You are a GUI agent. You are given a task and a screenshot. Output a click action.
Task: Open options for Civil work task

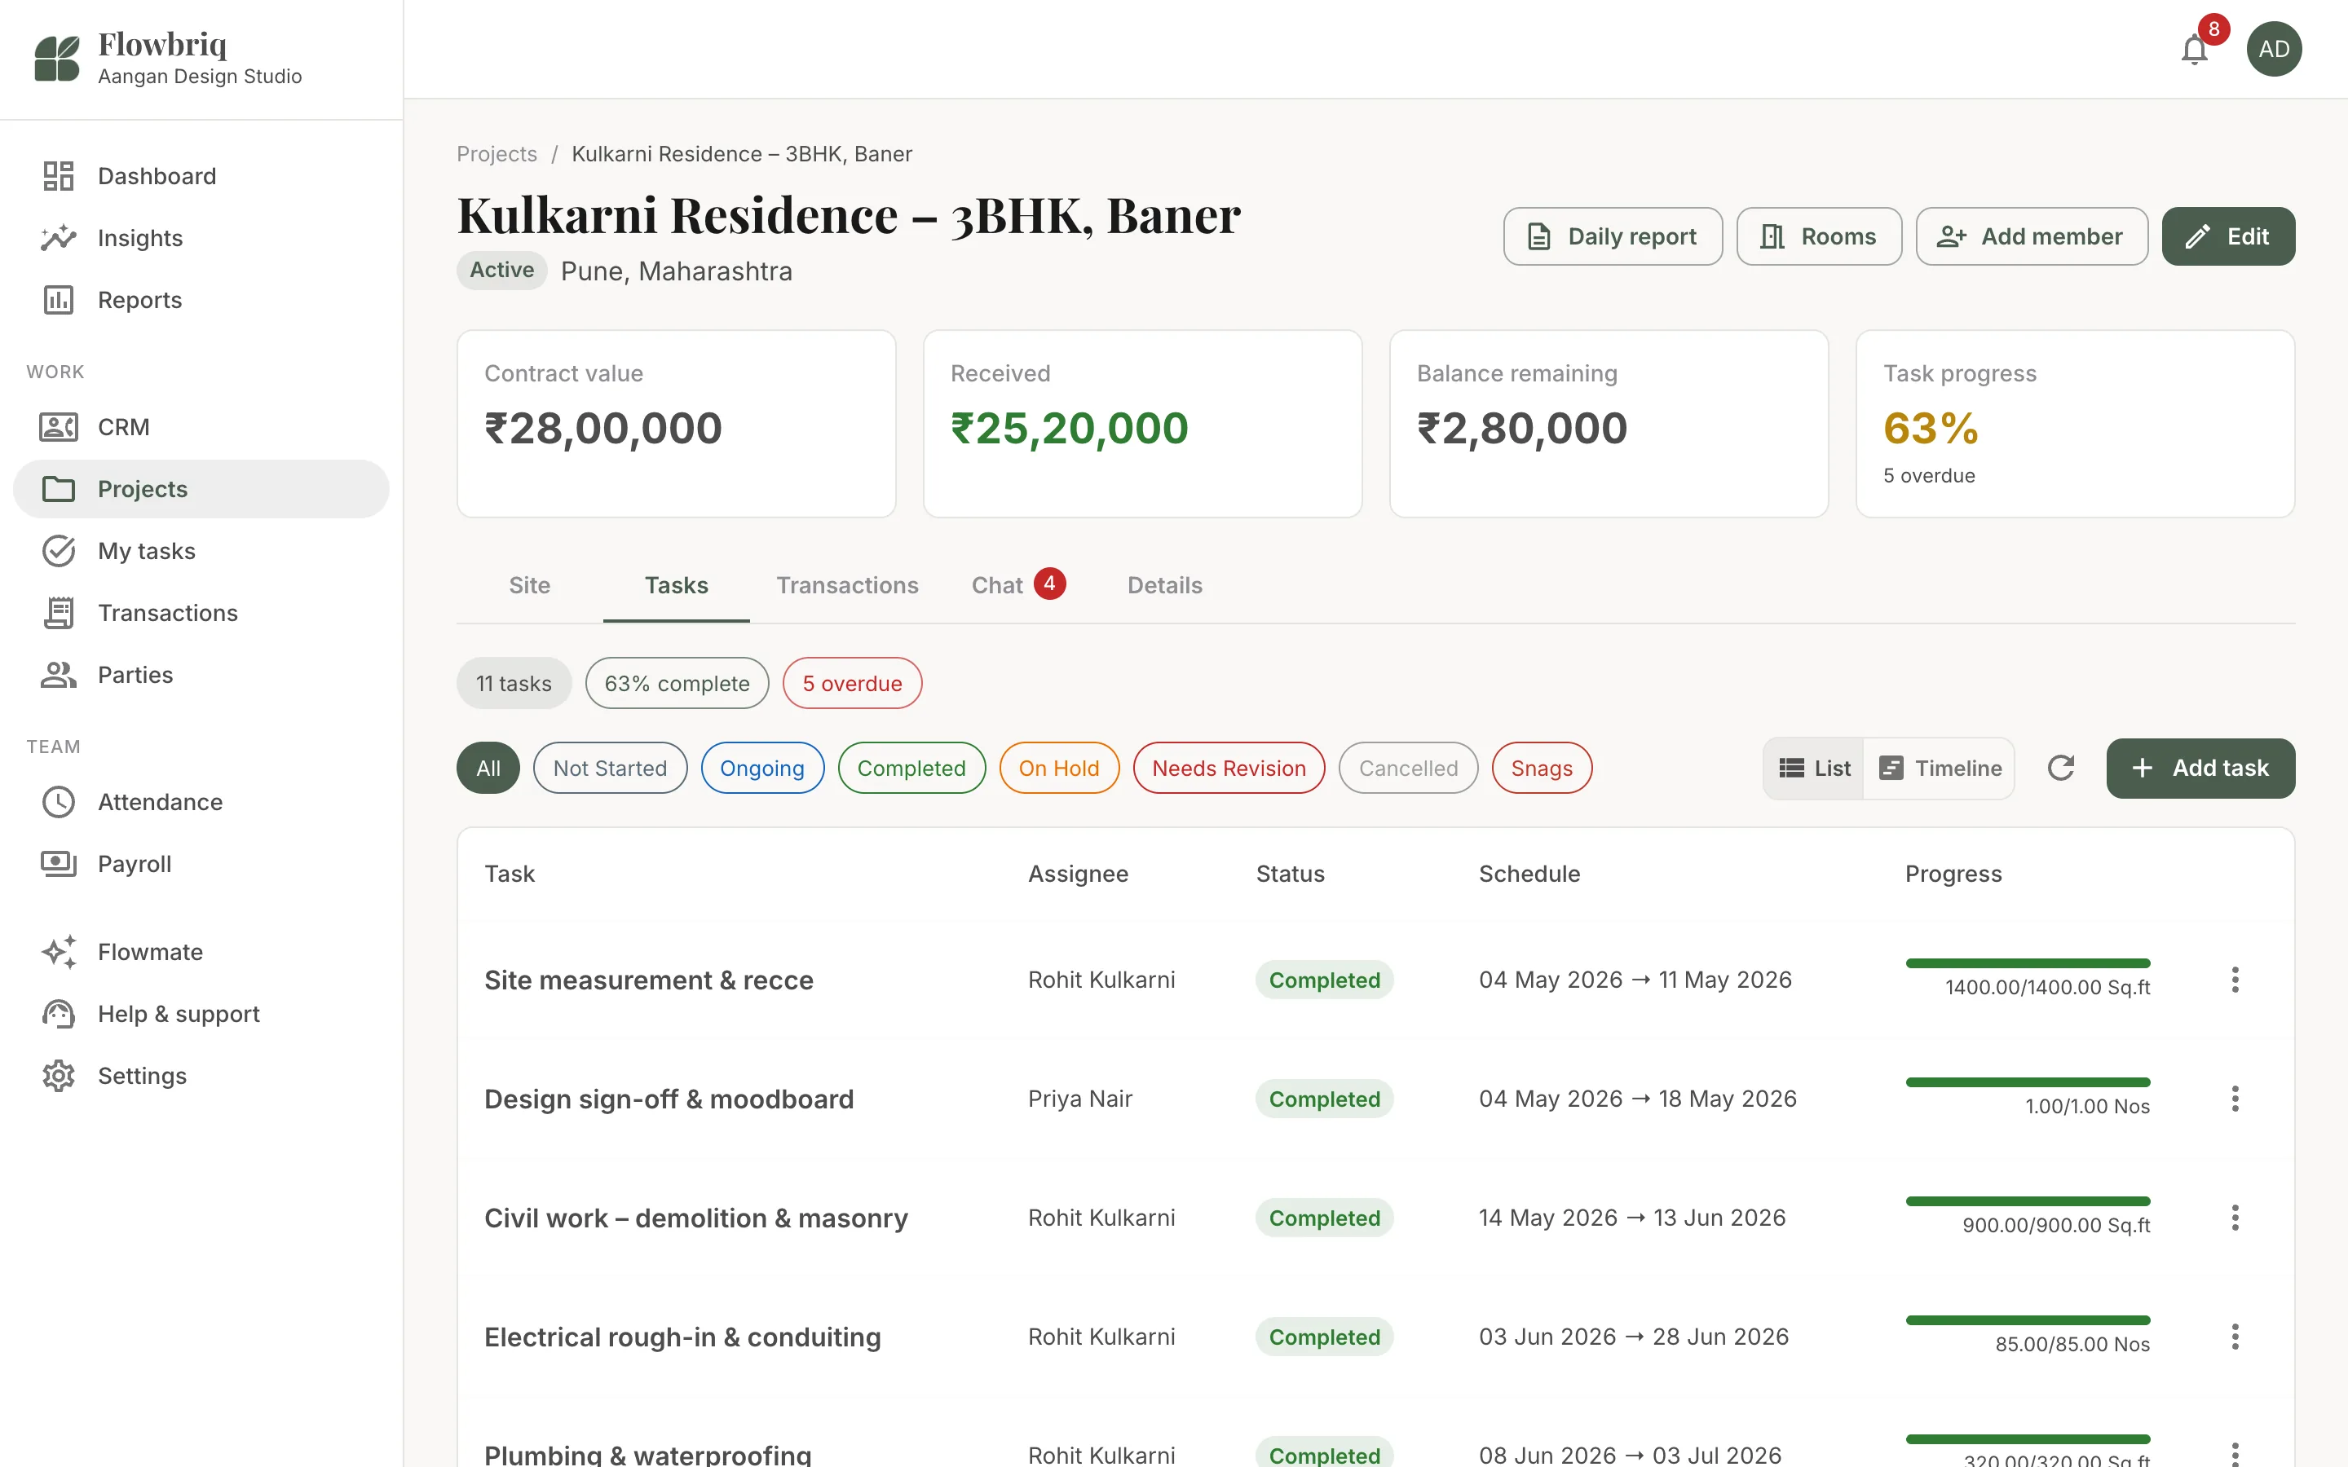2235,1218
